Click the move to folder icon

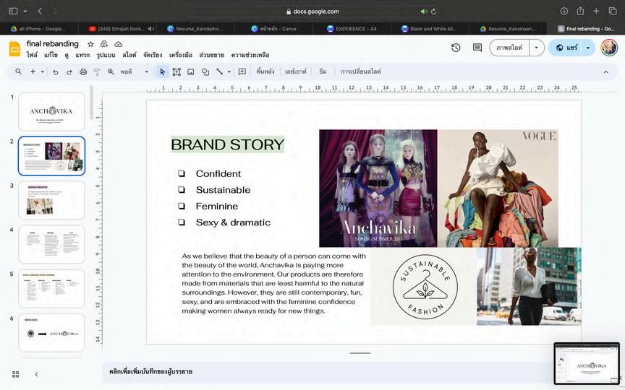[104, 44]
